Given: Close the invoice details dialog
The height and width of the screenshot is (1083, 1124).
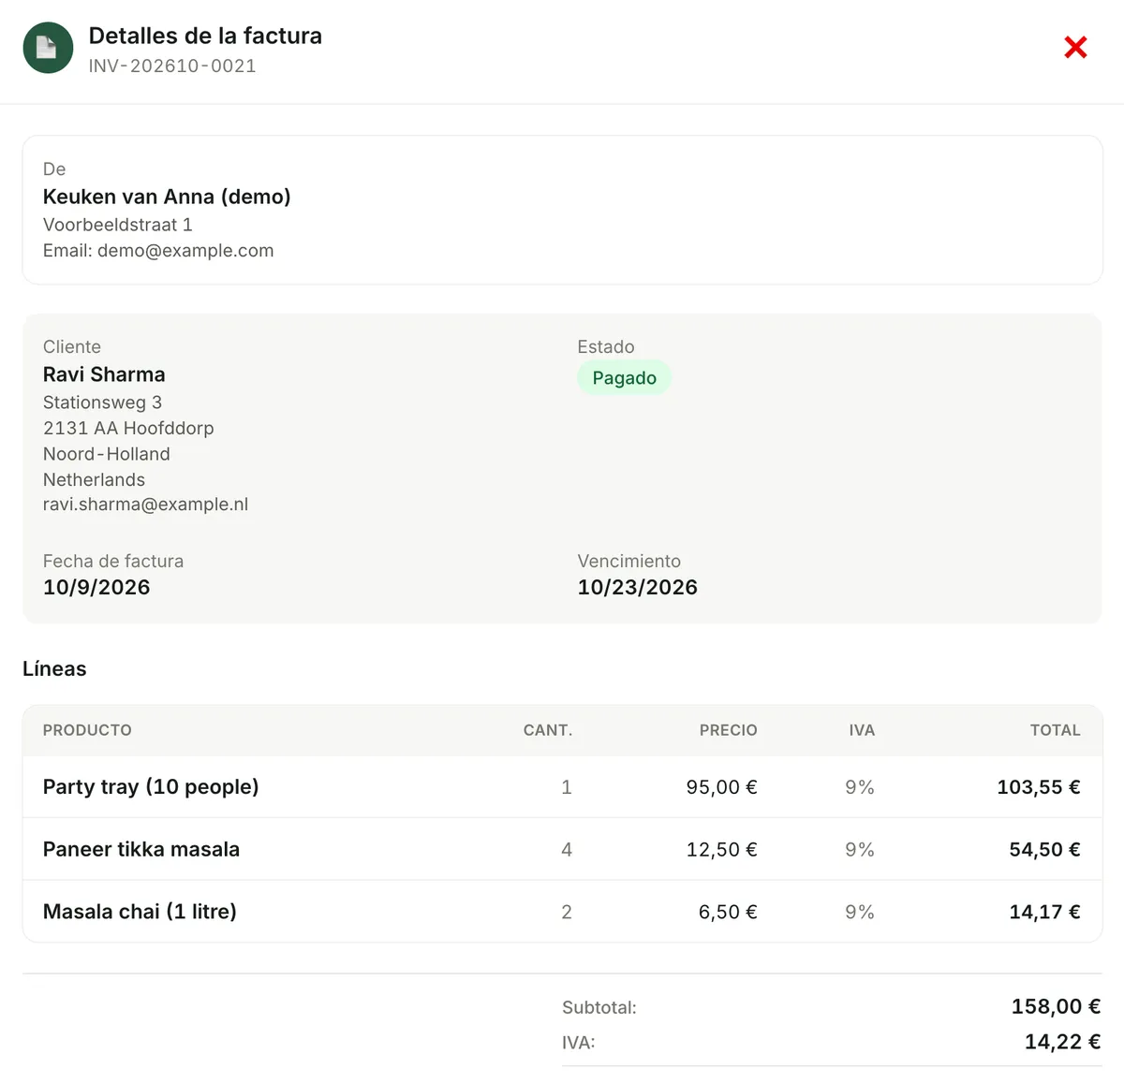Looking at the screenshot, I should 1075,48.
